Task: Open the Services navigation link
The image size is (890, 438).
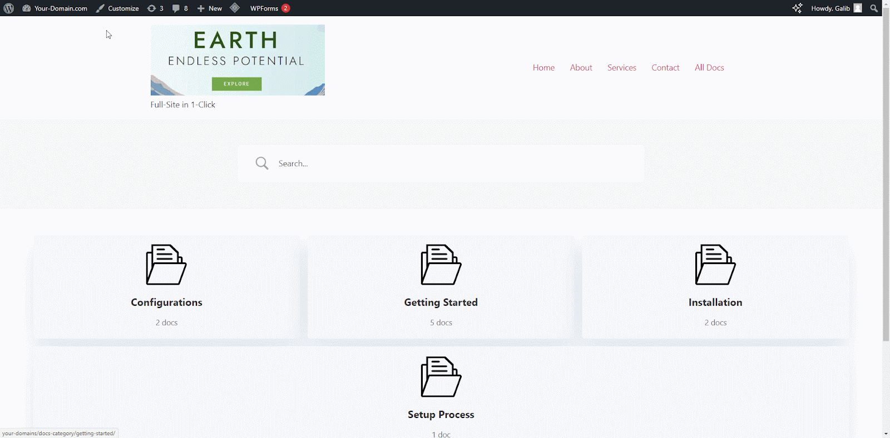Action: click(621, 68)
